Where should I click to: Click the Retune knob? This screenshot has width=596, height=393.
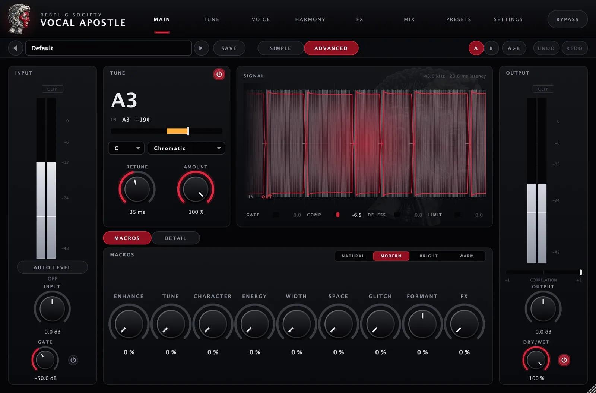point(137,189)
